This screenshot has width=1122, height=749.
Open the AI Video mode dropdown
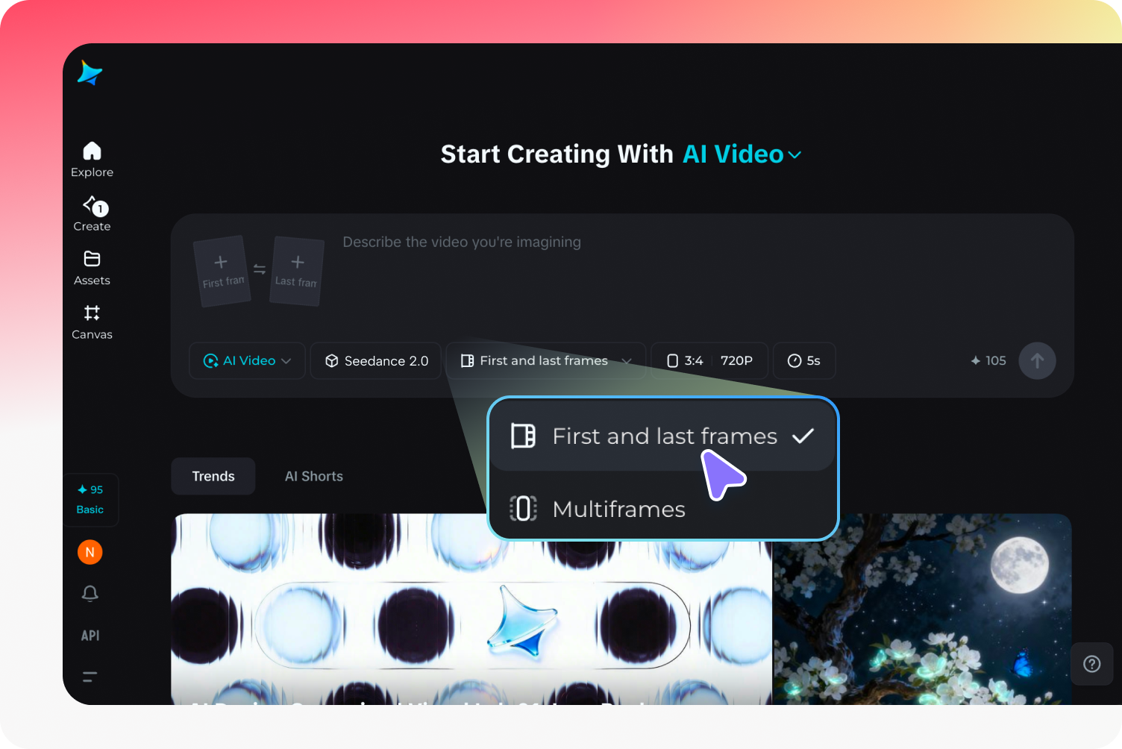(x=247, y=361)
